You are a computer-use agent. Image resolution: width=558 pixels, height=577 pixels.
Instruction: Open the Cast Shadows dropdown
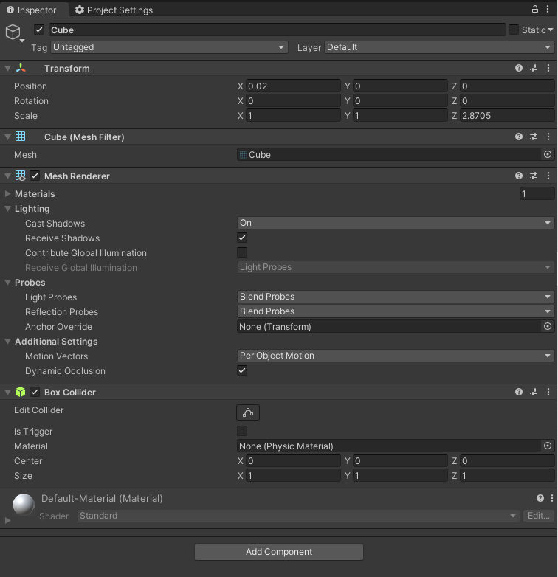[x=396, y=223]
